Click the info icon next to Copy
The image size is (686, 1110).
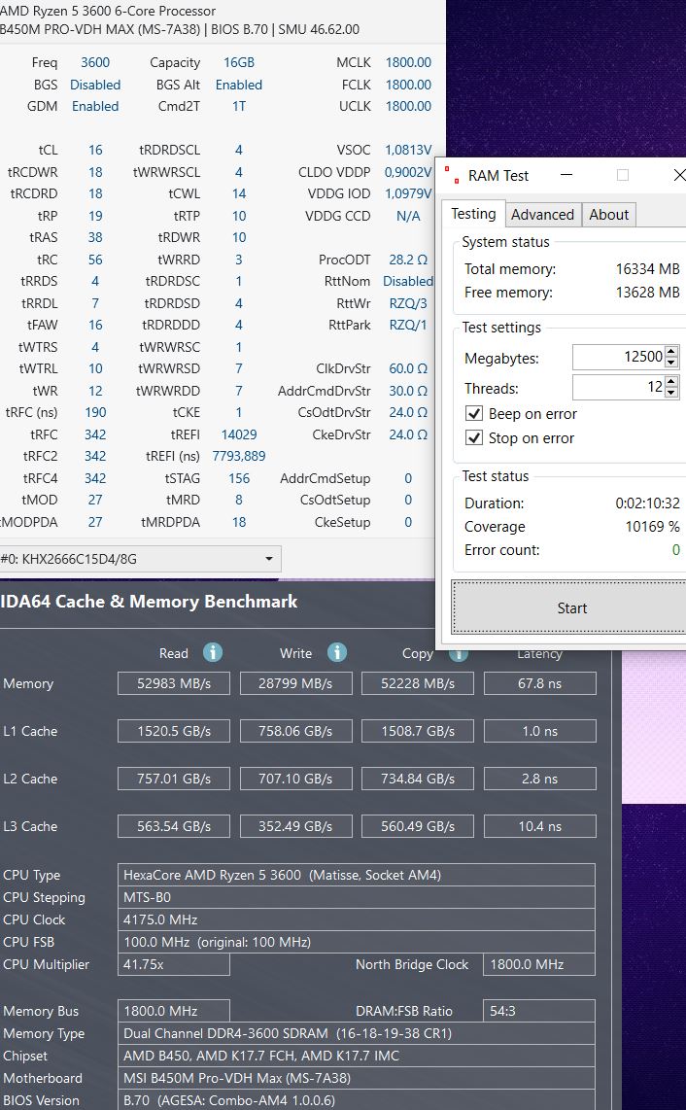(x=458, y=653)
